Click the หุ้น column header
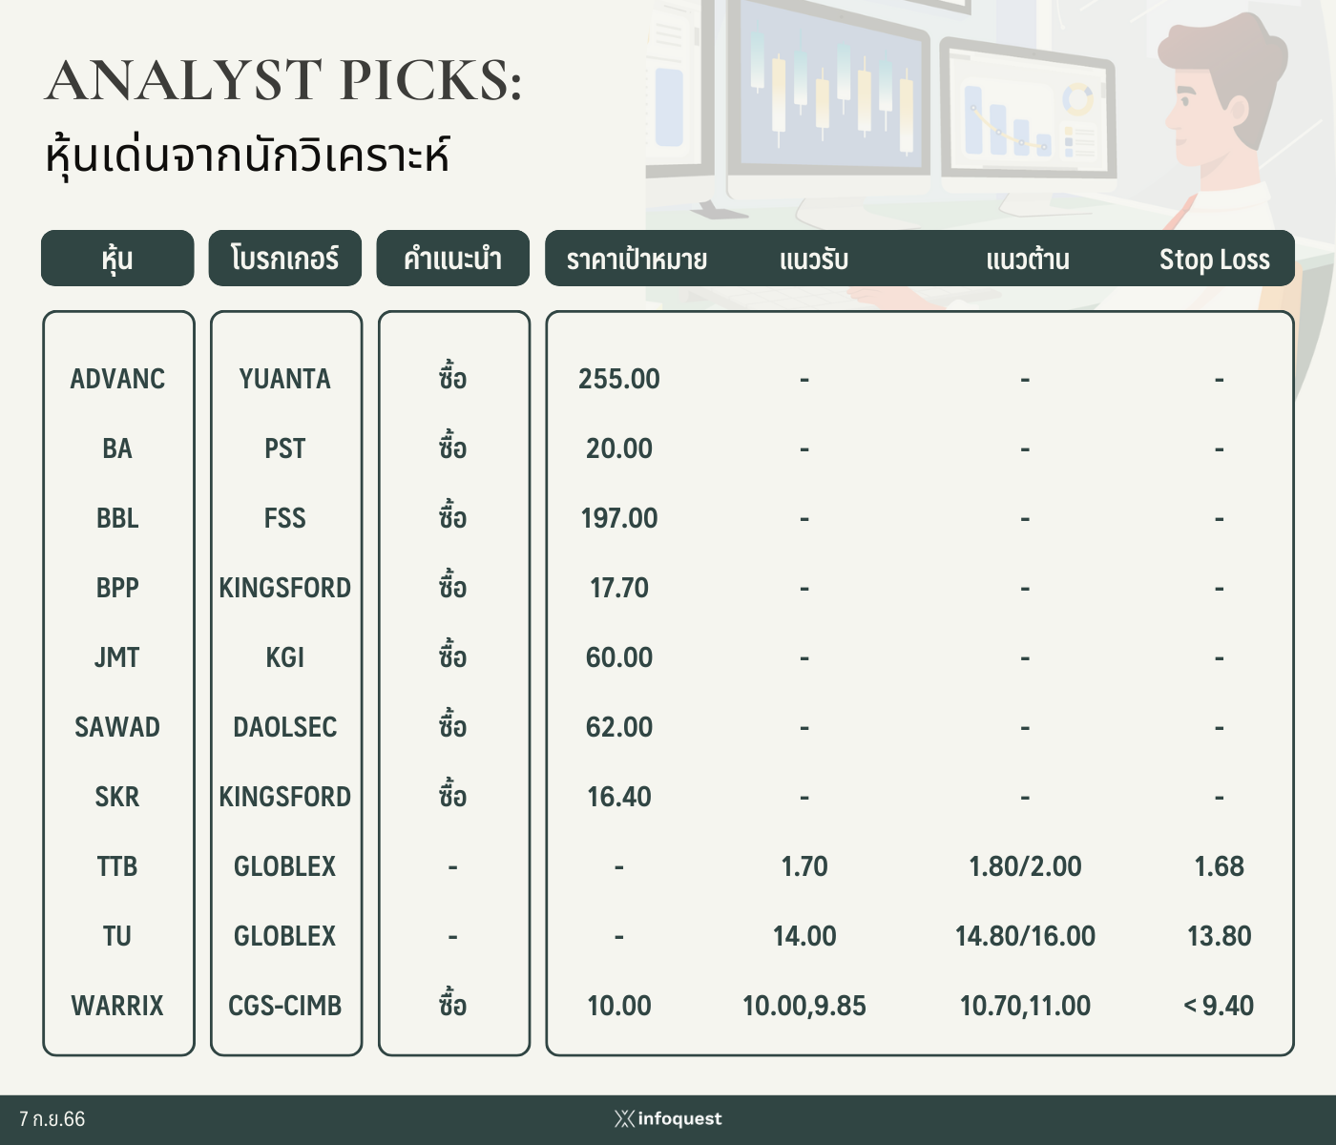Screen dimensions: 1336x1145 click(x=117, y=258)
